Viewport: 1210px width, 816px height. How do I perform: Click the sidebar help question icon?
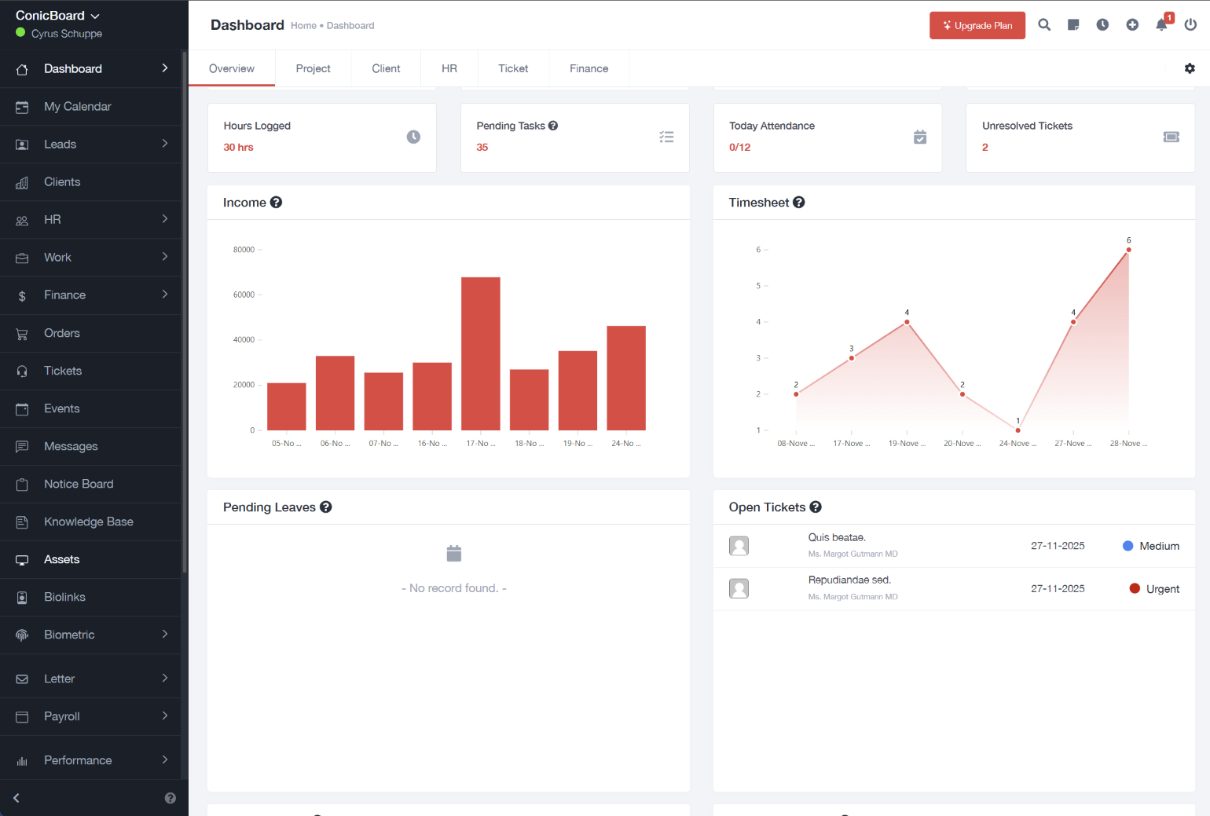pyautogui.click(x=170, y=798)
